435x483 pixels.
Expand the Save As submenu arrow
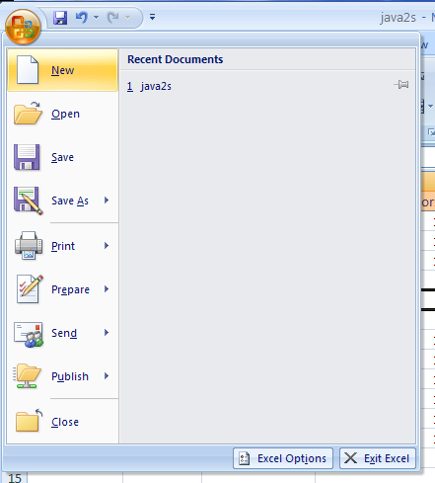[x=107, y=201]
